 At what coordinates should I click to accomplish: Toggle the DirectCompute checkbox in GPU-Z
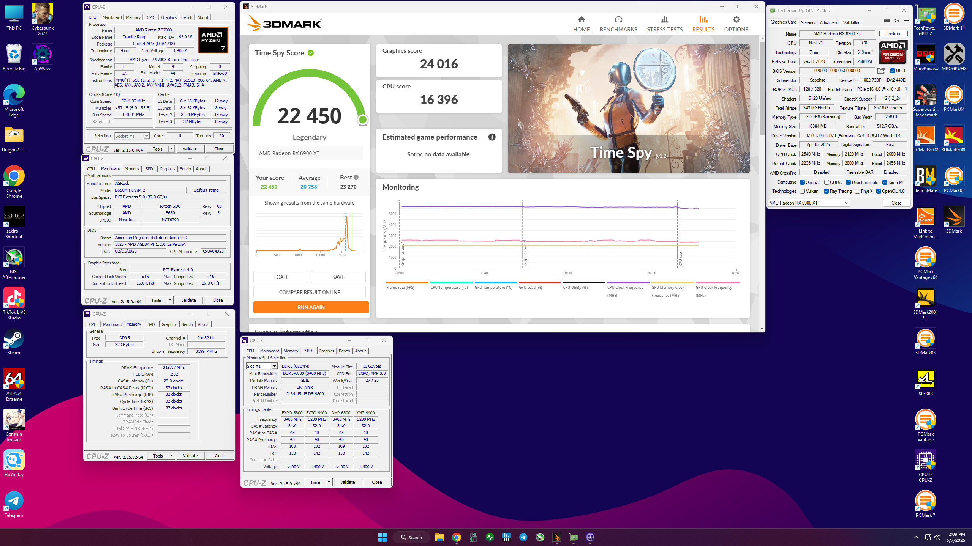848,183
